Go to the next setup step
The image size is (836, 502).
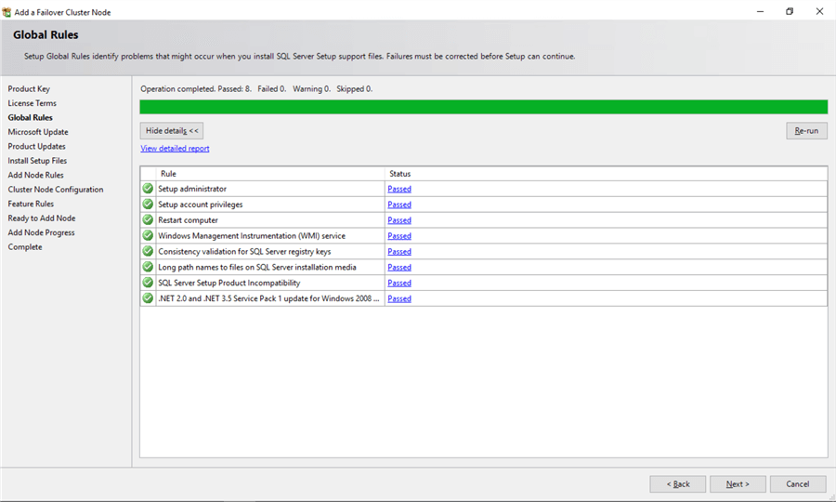click(x=738, y=483)
